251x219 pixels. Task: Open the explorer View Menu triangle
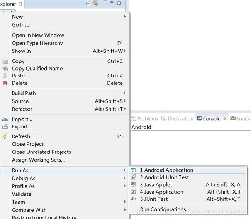(x=105, y=2)
